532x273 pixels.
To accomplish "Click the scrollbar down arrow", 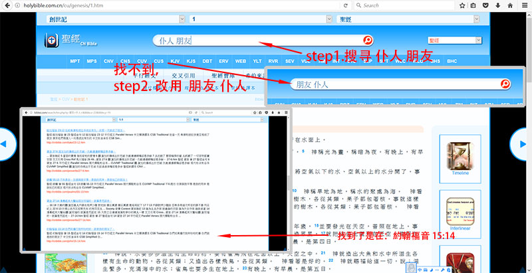I will click(x=529, y=270).
